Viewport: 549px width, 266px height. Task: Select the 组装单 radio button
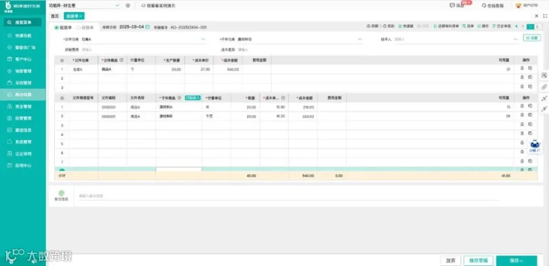tap(56, 27)
